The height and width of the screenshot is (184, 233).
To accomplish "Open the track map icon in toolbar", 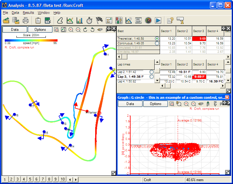I will pos(60,21).
